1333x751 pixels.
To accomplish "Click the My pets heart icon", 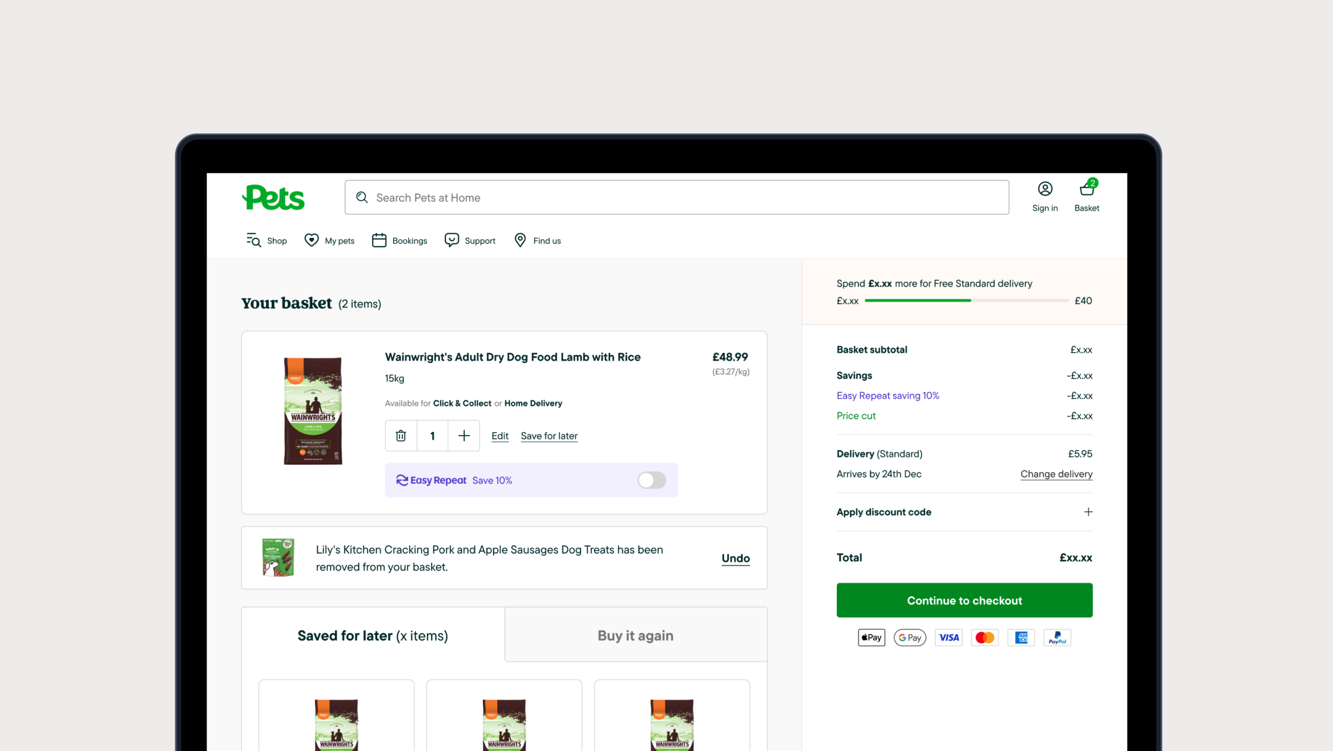I will tap(312, 240).
